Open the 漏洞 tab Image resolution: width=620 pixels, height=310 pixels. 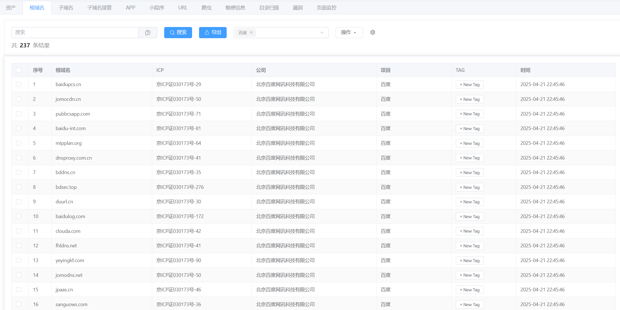(x=298, y=8)
